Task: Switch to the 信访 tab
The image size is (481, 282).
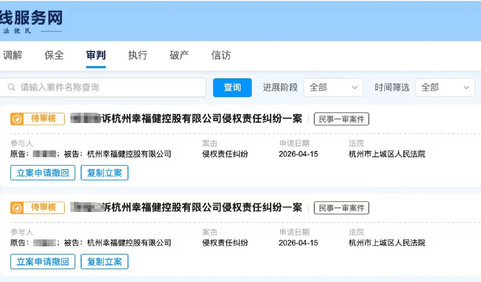Action: [221, 55]
